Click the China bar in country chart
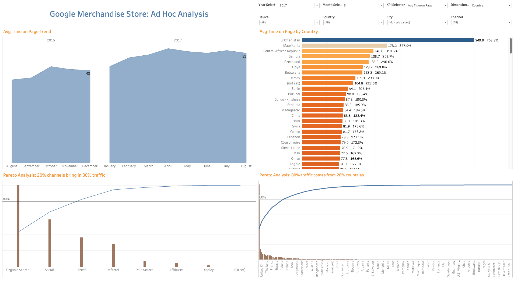 [x=322, y=116]
